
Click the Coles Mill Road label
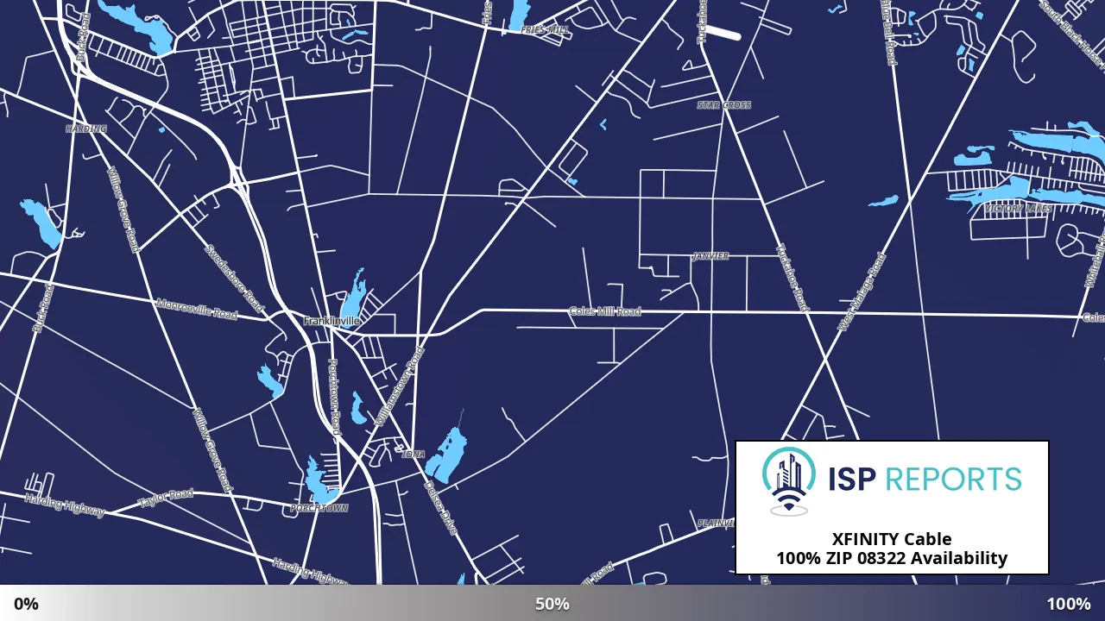tap(604, 311)
